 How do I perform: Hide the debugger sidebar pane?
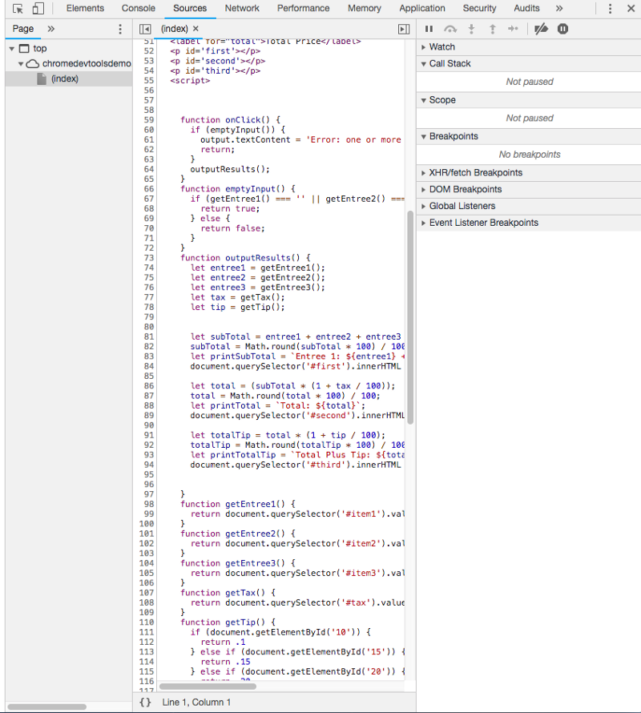(x=403, y=29)
